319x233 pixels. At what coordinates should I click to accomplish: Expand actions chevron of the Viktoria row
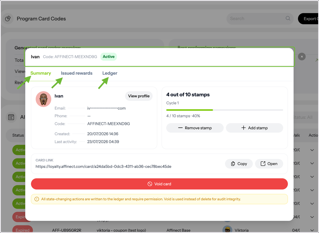coord(312,230)
